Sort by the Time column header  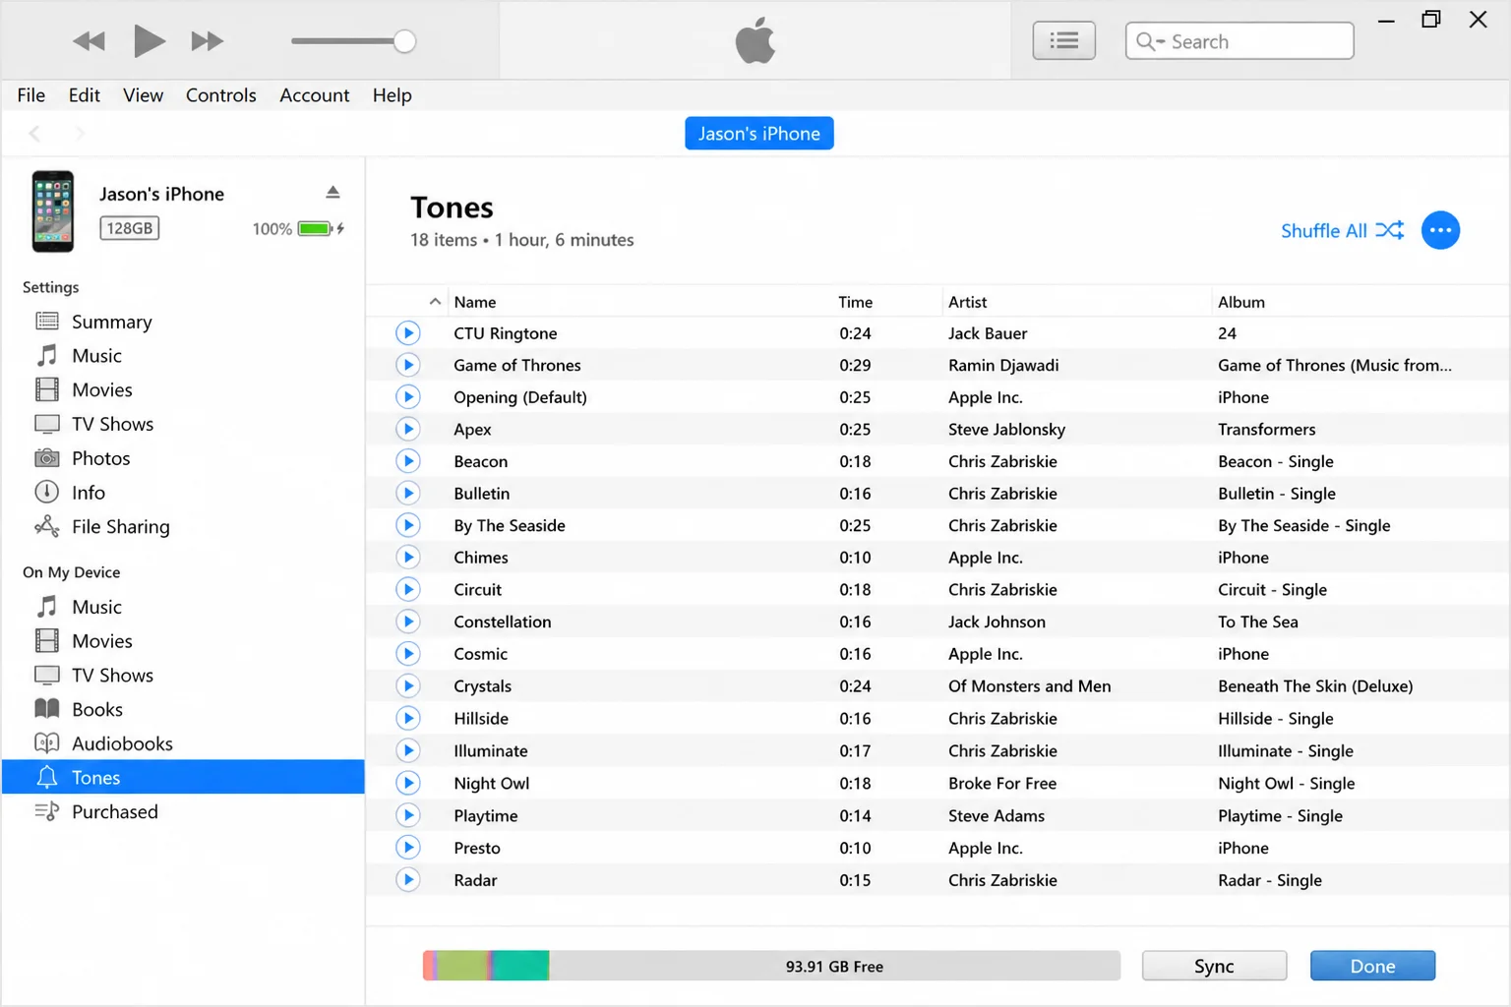tap(855, 302)
